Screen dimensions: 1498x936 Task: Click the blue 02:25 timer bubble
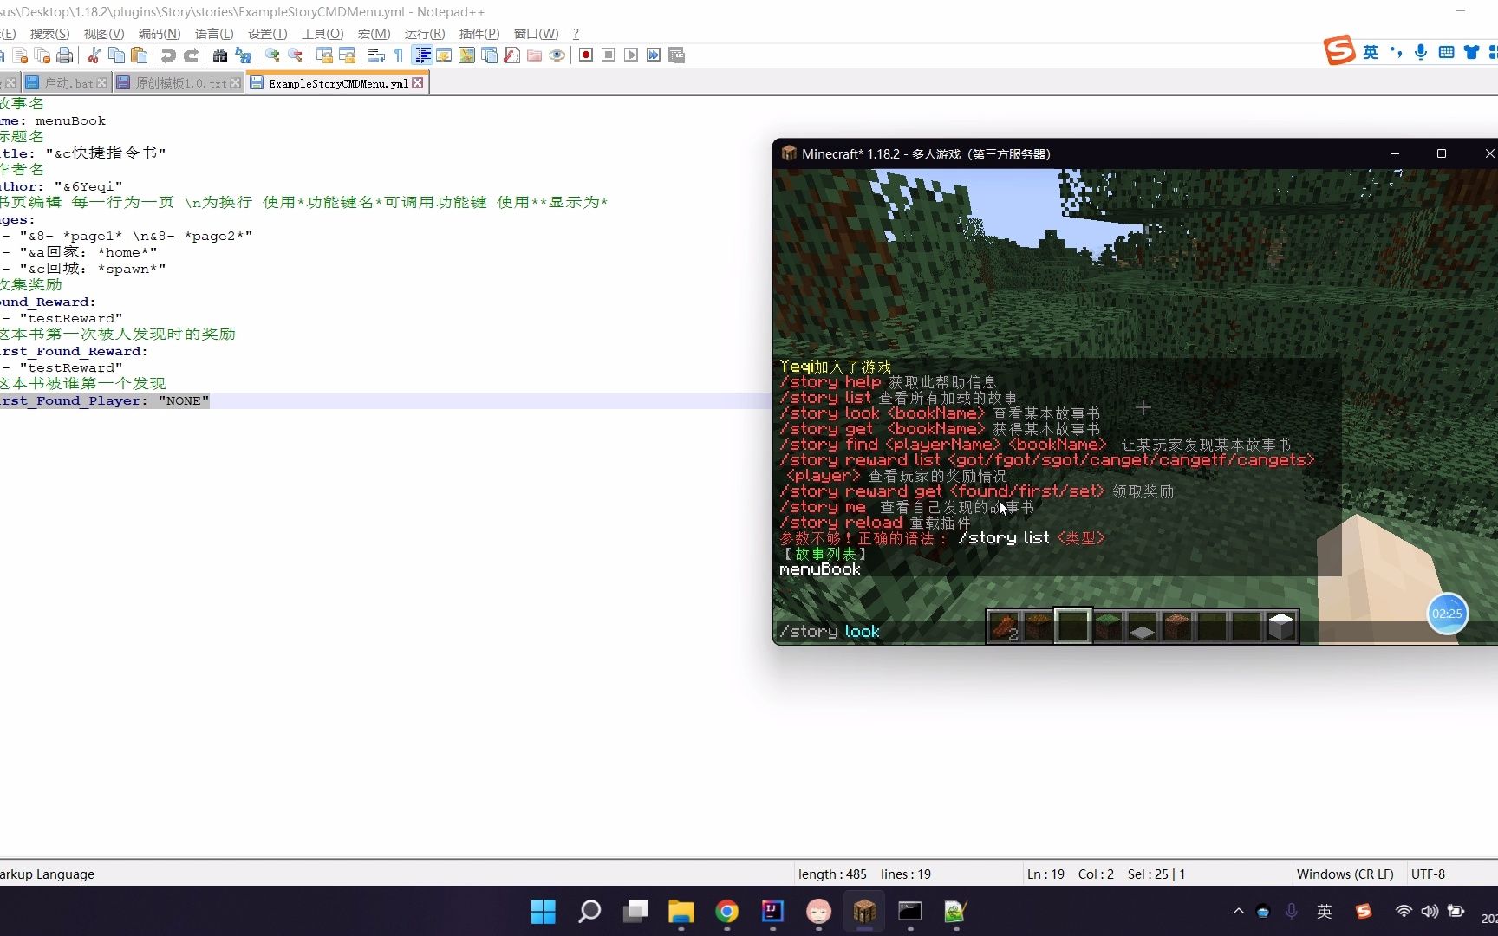pos(1447,614)
